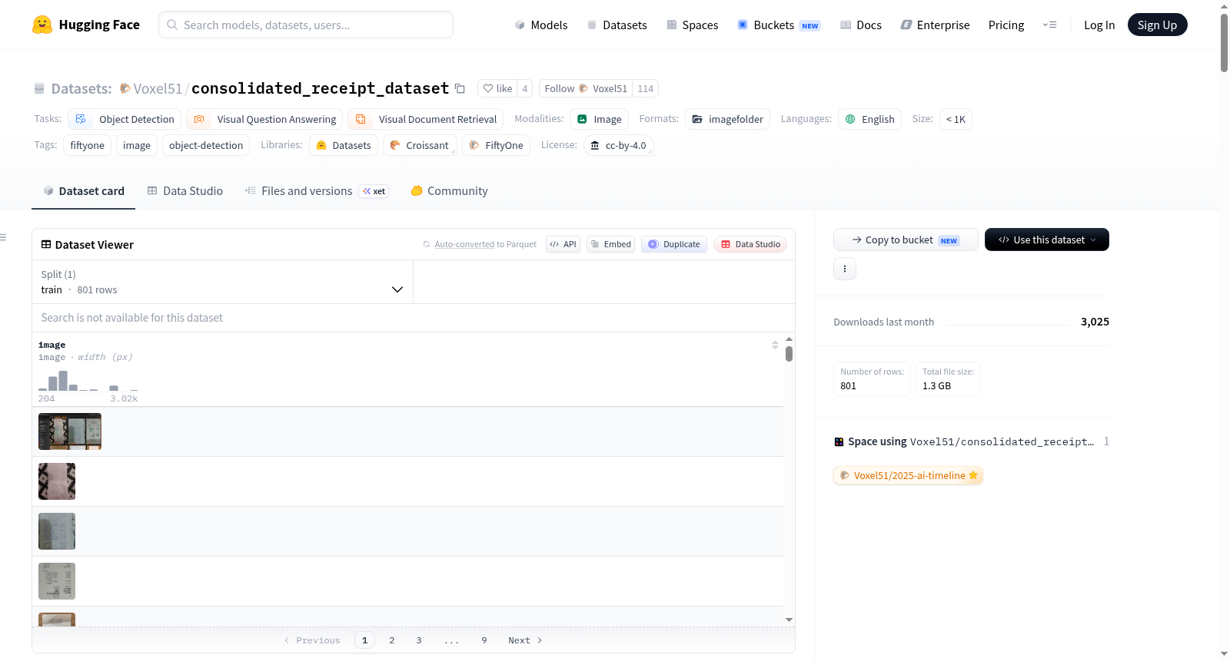Viewport: 1230px width, 661px height.
Task: Switch to the Data Studio tab
Action: coord(185,191)
